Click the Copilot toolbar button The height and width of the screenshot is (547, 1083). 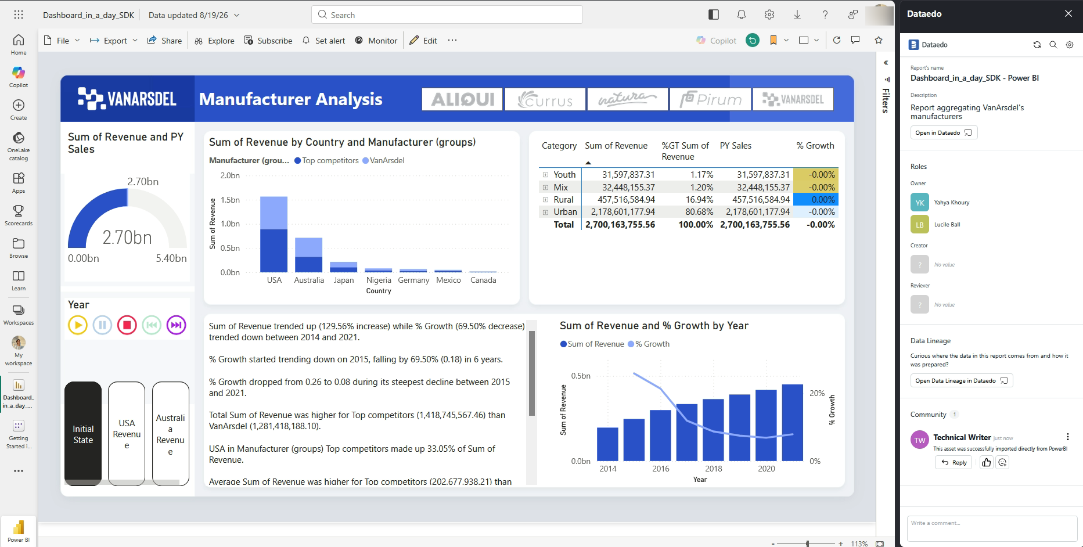coord(717,40)
